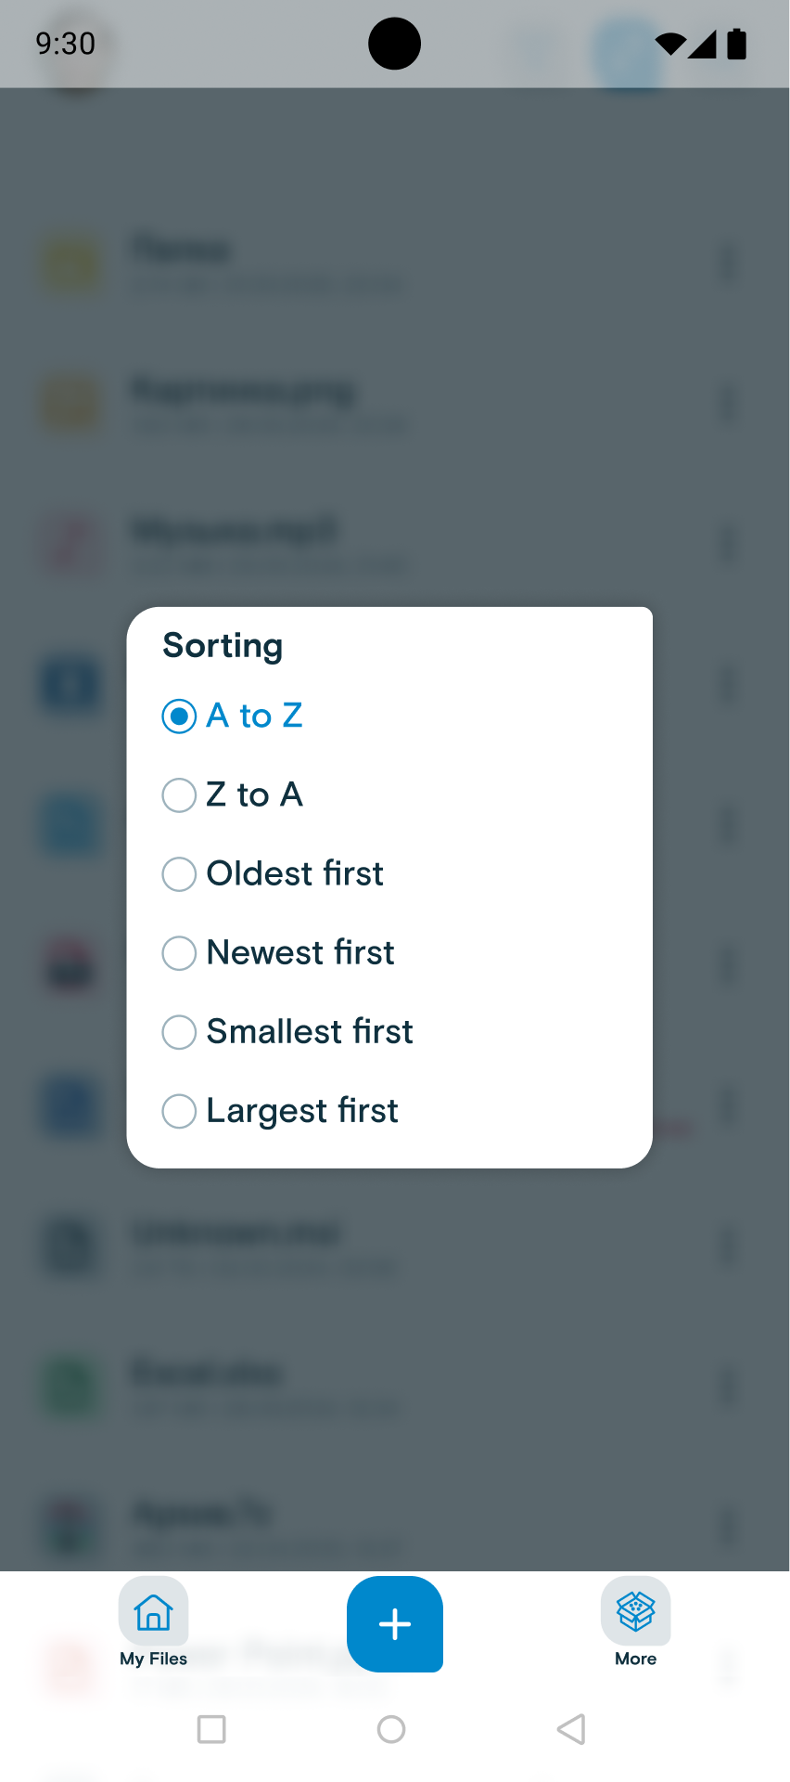Choose Z to A sorting
Screen dimensions: 790x1782
[x=179, y=794]
